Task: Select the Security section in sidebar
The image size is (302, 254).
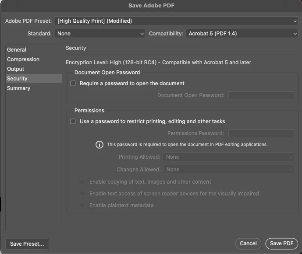Action: [x=34, y=78]
